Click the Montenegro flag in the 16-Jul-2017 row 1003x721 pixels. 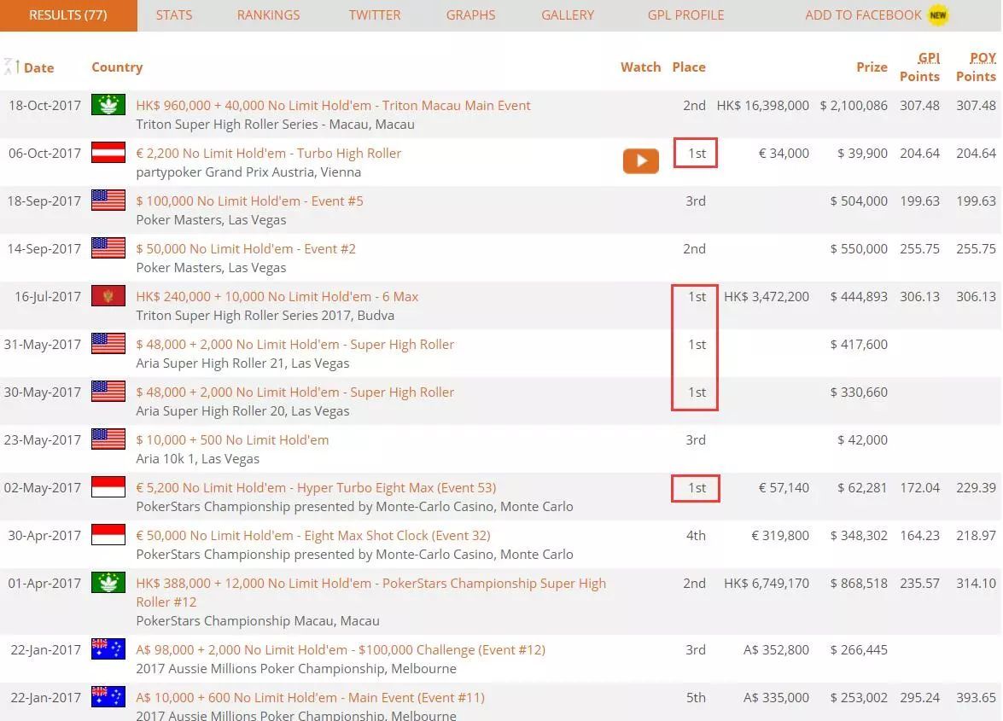(x=108, y=296)
